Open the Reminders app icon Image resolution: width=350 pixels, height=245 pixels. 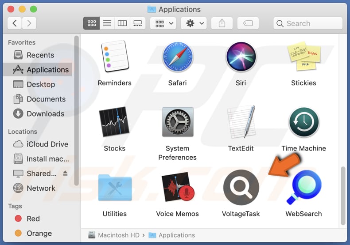(115, 57)
